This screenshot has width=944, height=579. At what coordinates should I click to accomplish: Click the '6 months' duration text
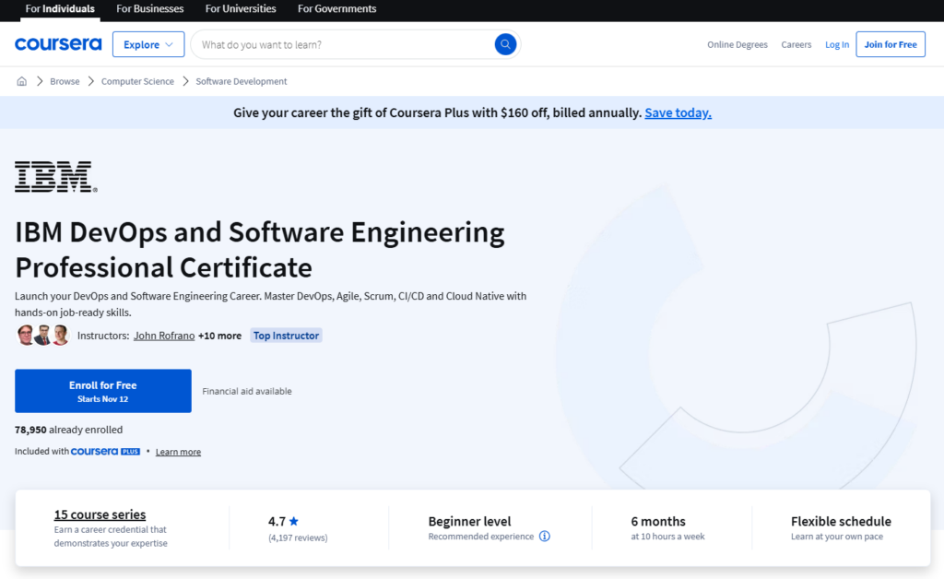click(658, 521)
